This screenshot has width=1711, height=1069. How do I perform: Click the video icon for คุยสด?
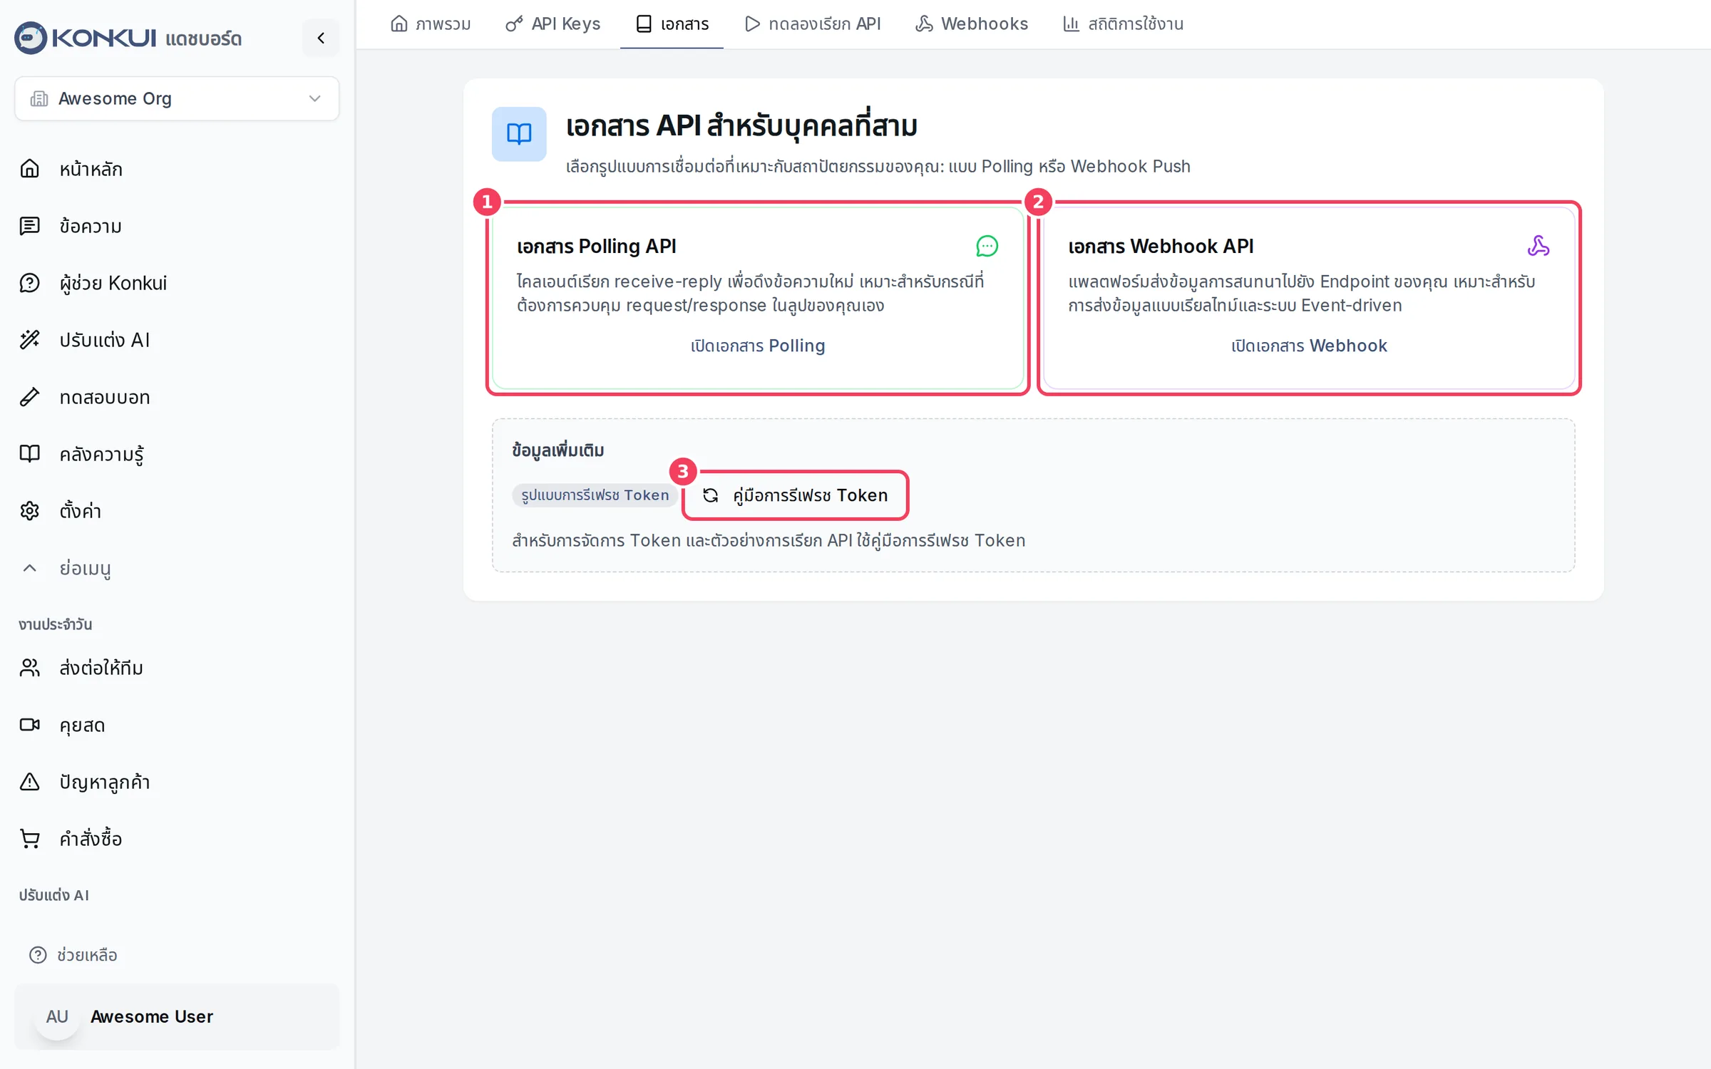pos(29,725)
